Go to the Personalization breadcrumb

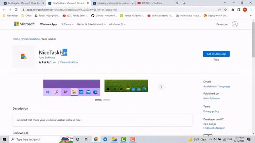[31, 39]
